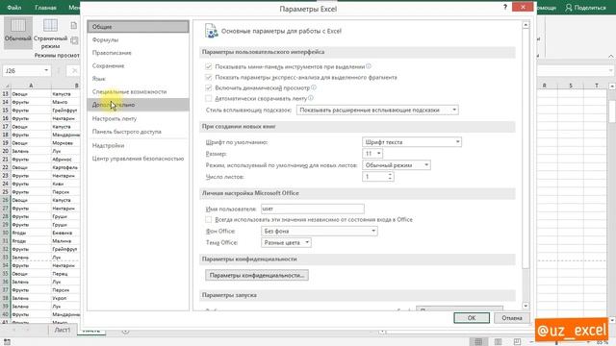Click scroll down arrow in options pane

[x=526, y=306]
